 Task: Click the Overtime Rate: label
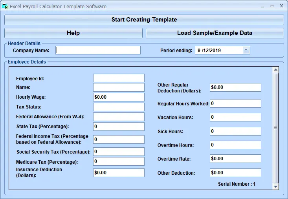(x=174, y=159)
